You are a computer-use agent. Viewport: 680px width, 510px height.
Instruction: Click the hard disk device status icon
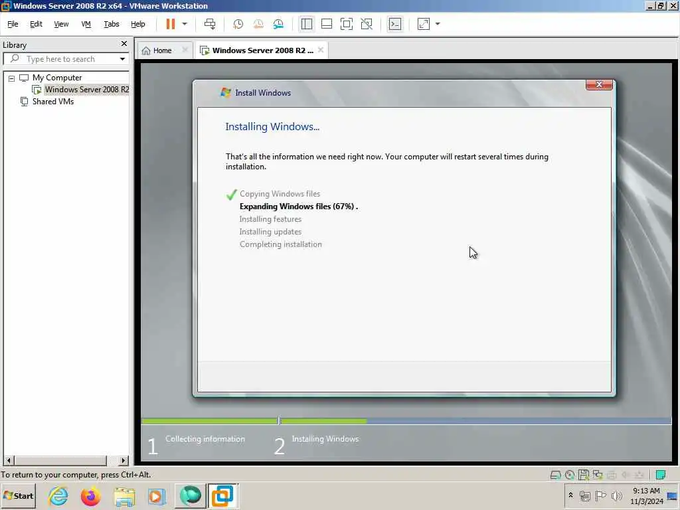coord(556,475)
